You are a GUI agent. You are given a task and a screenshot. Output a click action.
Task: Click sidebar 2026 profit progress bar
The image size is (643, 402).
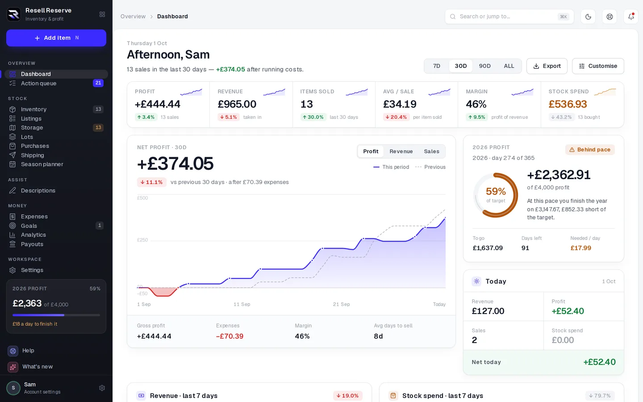tap(56, 315)
